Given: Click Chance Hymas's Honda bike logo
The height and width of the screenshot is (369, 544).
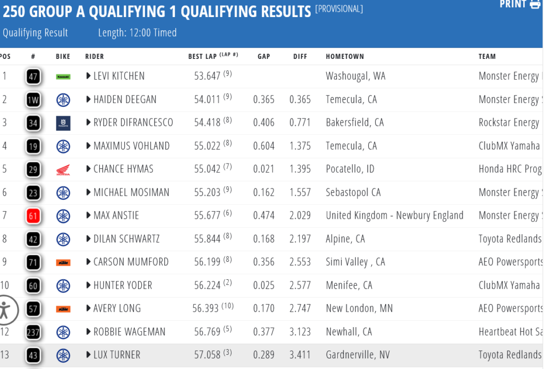Looking at the screenshot, I should [x=63, y=170].
